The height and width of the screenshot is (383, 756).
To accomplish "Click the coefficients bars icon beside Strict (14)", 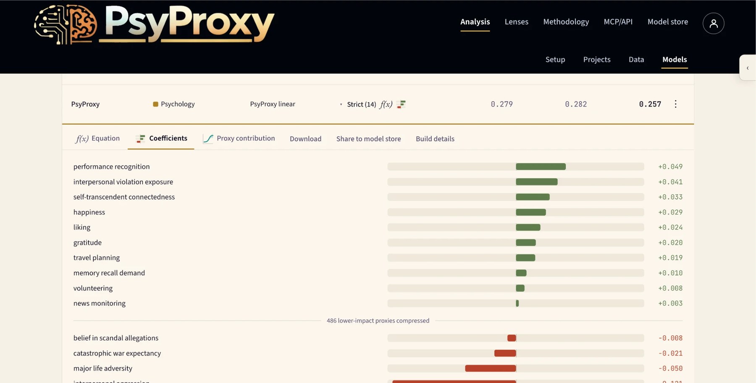I will (401, 104).
